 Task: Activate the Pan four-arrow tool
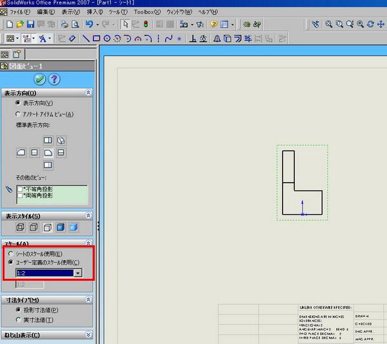pos(381,24)
